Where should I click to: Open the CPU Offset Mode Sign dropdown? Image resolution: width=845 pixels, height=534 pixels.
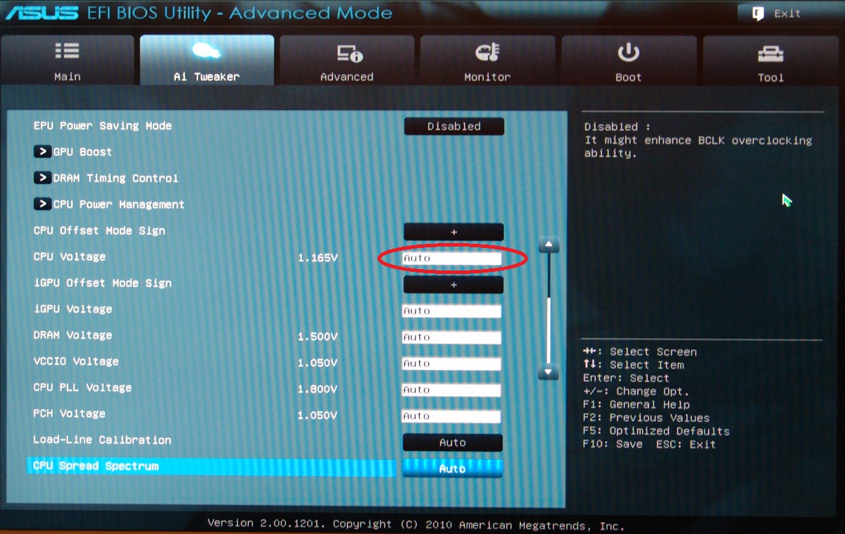tap(453, 232)
